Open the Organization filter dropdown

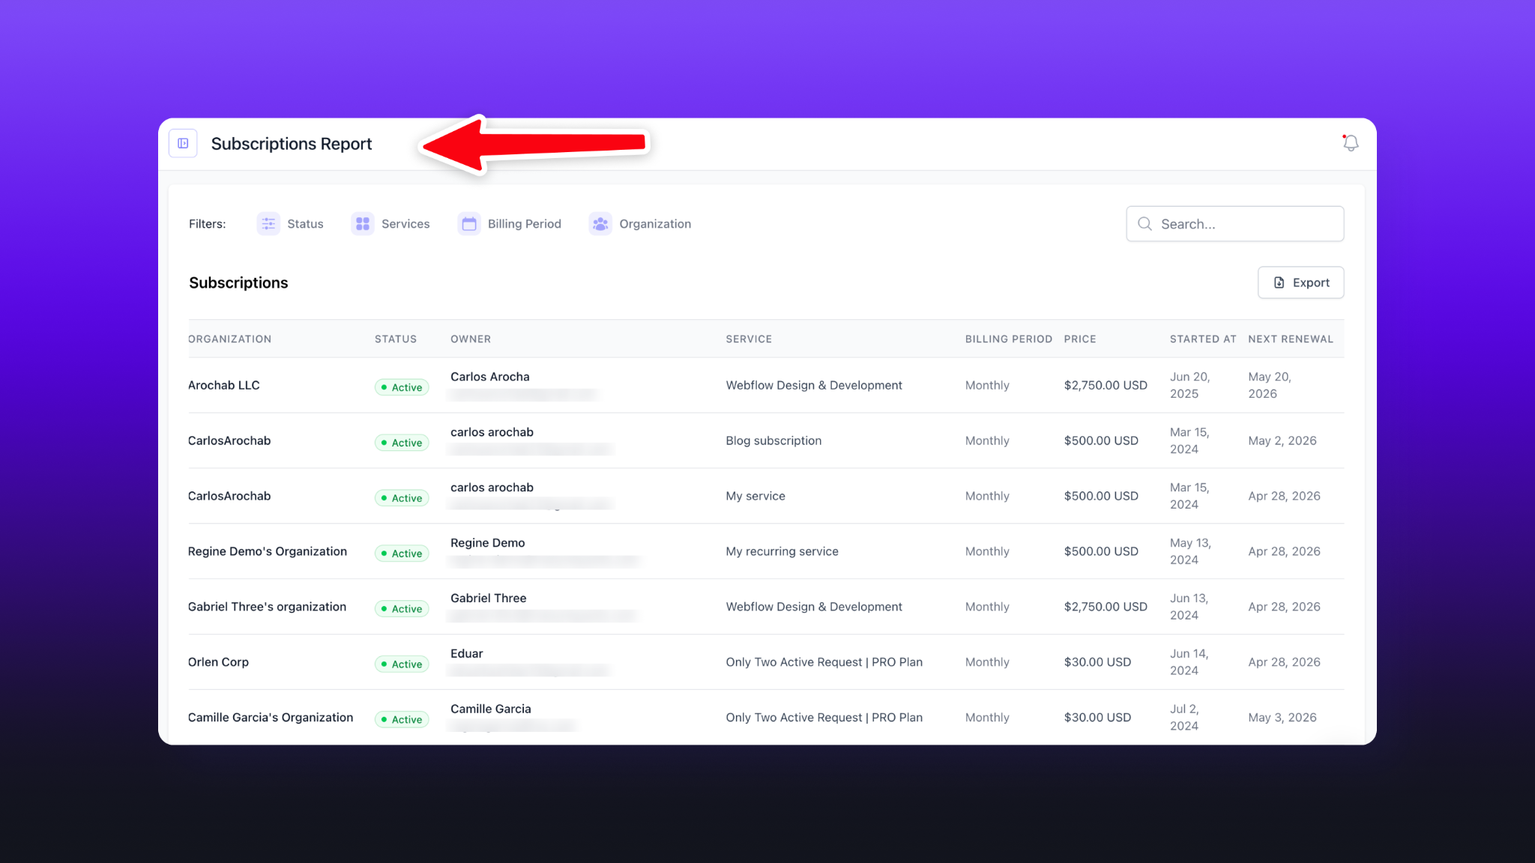coord(640,223)
